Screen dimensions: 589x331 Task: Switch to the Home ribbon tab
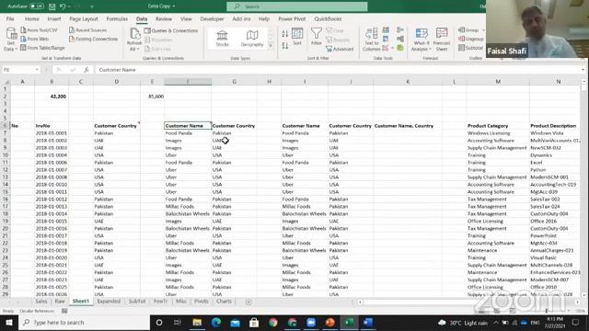pyautogui.click(x=32, y=18)
